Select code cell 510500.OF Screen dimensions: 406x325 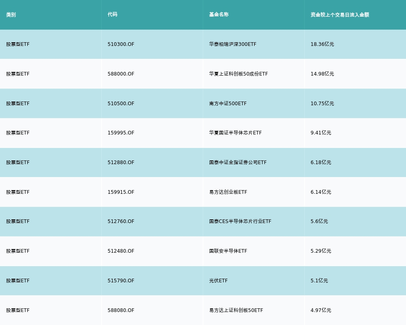[121, 104]
